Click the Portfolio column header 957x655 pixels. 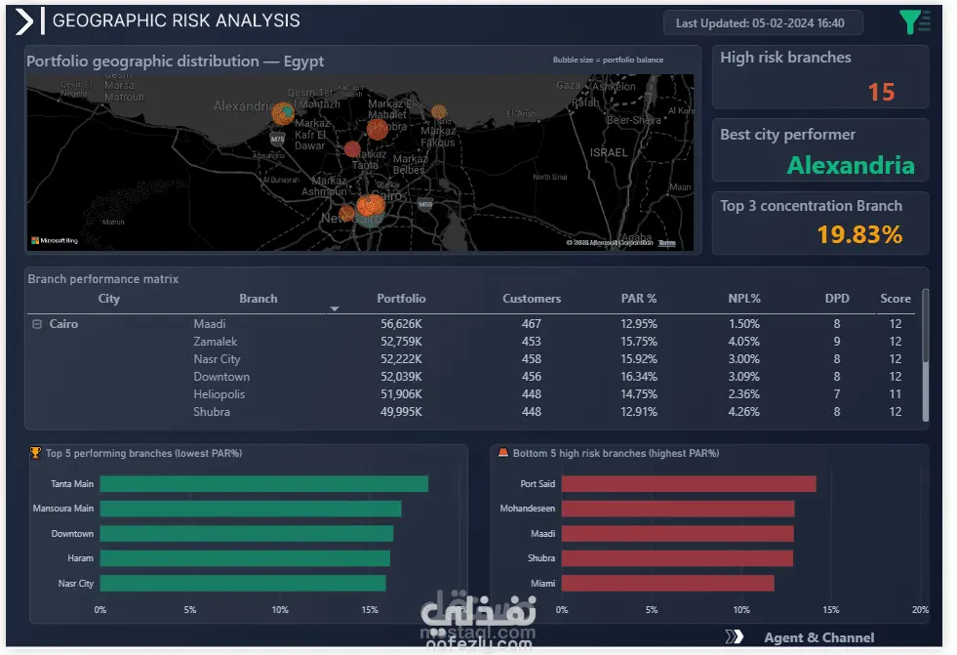(x=401, y=299)
